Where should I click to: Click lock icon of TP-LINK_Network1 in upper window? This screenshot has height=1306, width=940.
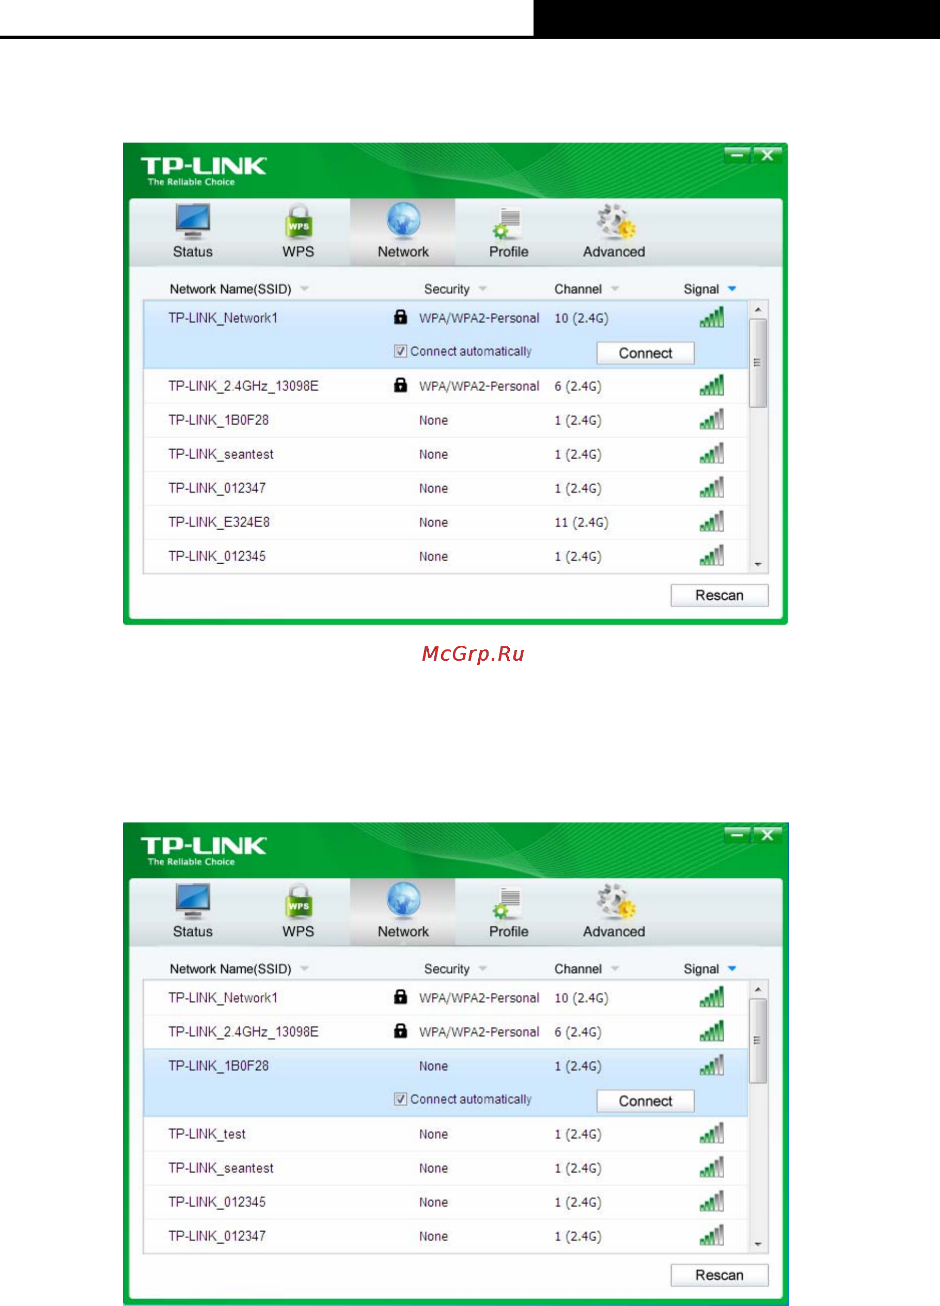401,317
